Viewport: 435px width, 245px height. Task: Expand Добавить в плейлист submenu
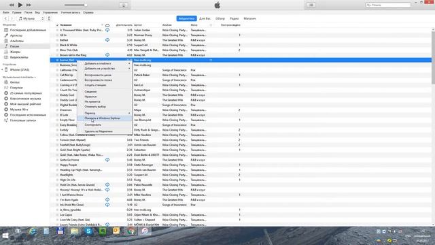[x=105, y=63]
